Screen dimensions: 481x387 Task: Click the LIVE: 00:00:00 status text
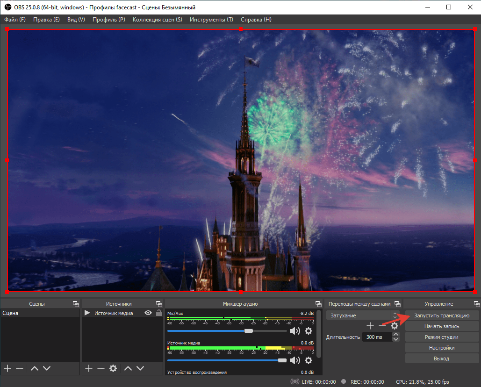(319, 382)
